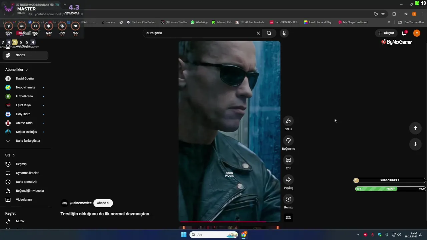Open Chrome from the taskbar

tap(244, 235)
